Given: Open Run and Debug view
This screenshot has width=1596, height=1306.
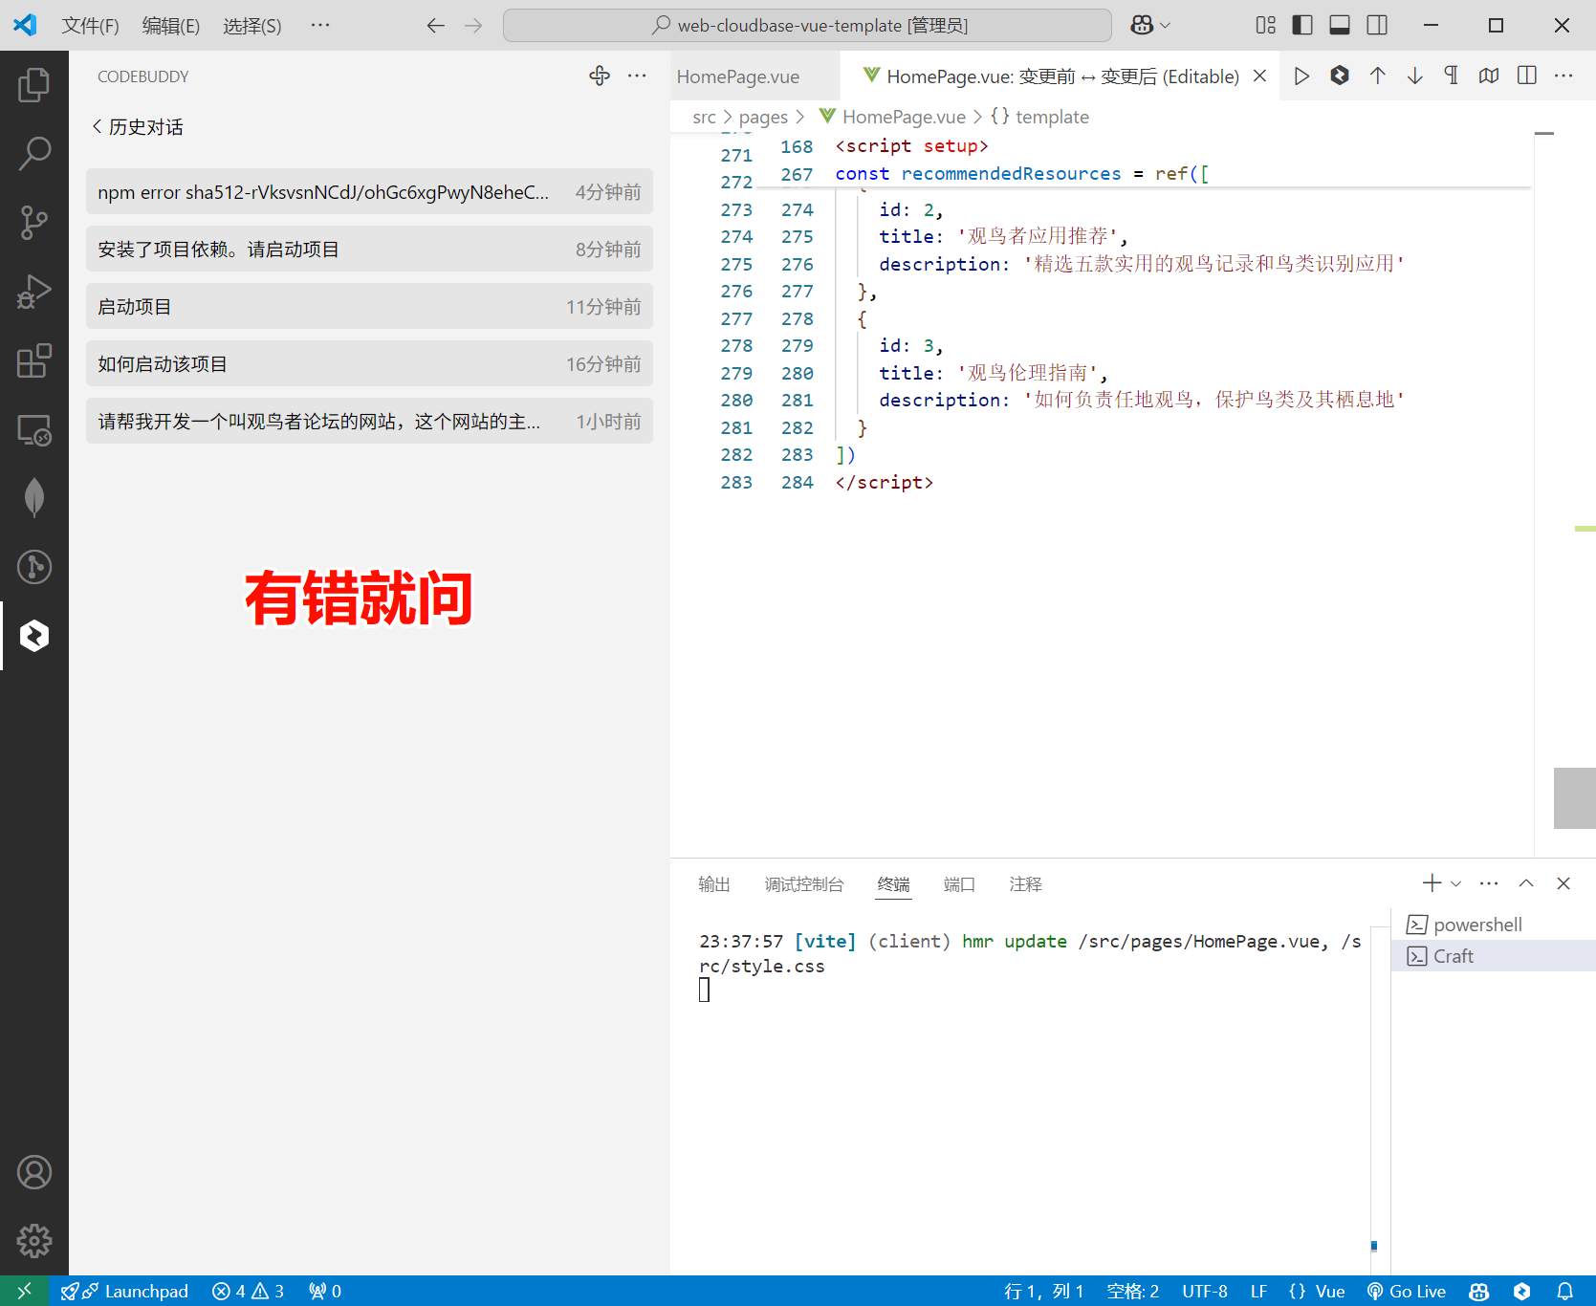Looking at the screenshot, I should click(x=34, y=292).
